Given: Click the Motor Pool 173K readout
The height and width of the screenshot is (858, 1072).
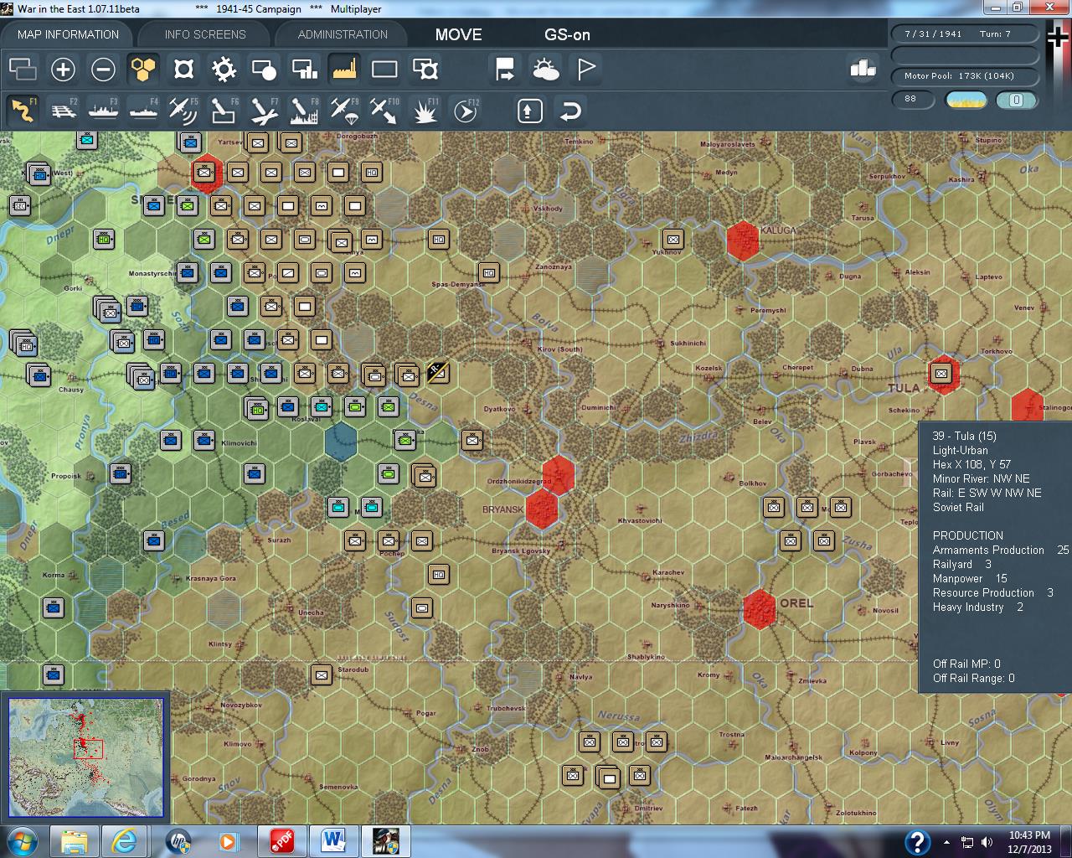Looking at the screenshot, I should tap(965, 76).
